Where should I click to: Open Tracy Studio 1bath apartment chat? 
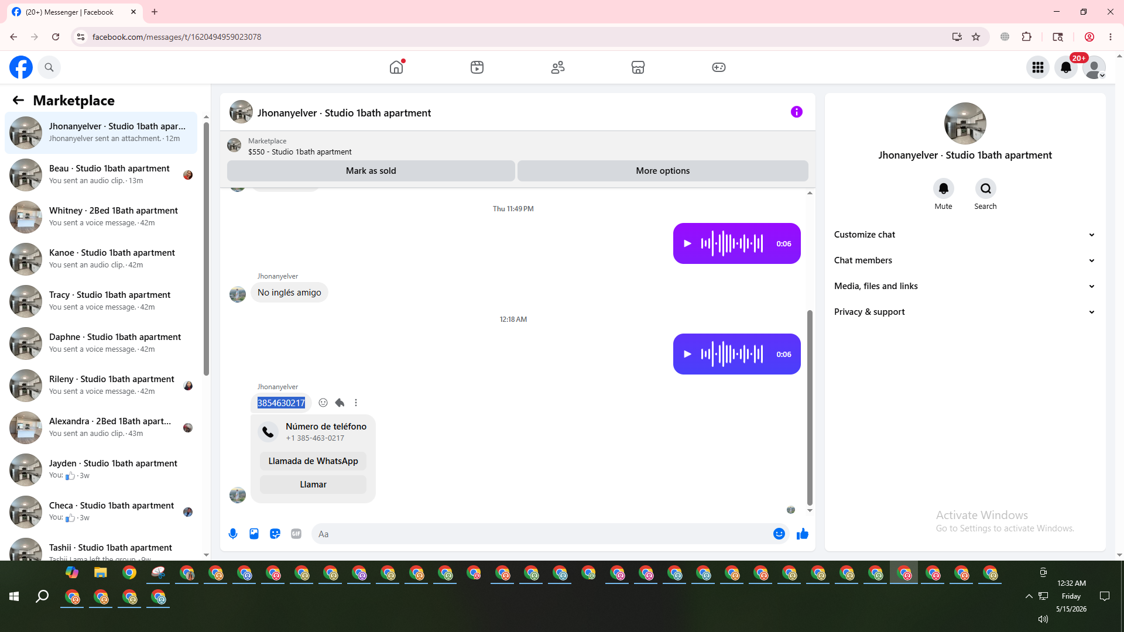click(101, 301)
